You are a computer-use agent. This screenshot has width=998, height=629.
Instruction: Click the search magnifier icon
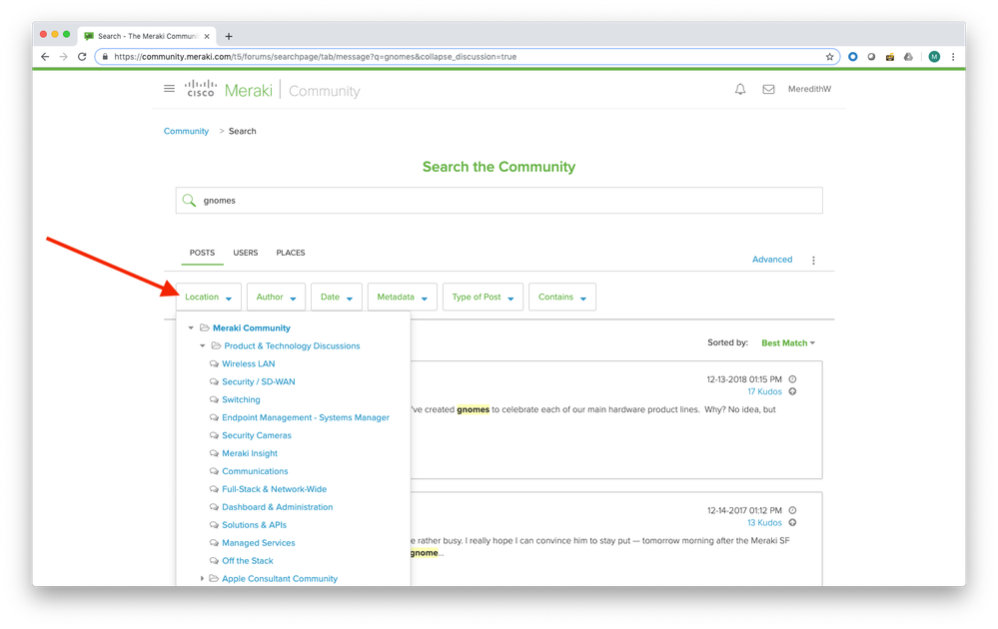pos(189,201)
